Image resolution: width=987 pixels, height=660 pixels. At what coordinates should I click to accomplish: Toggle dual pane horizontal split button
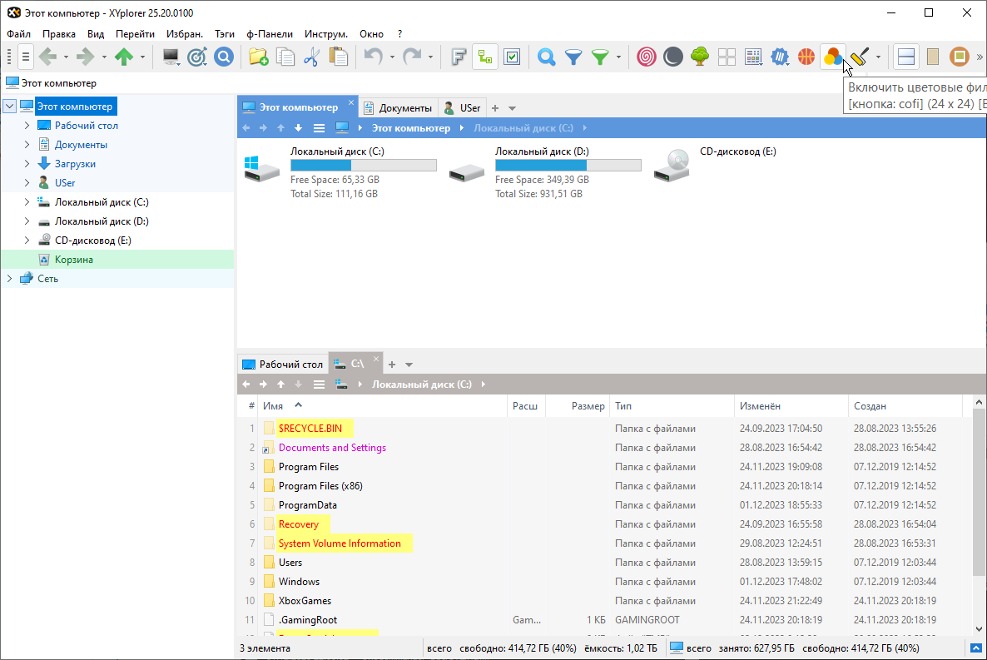tap(905, 57)
